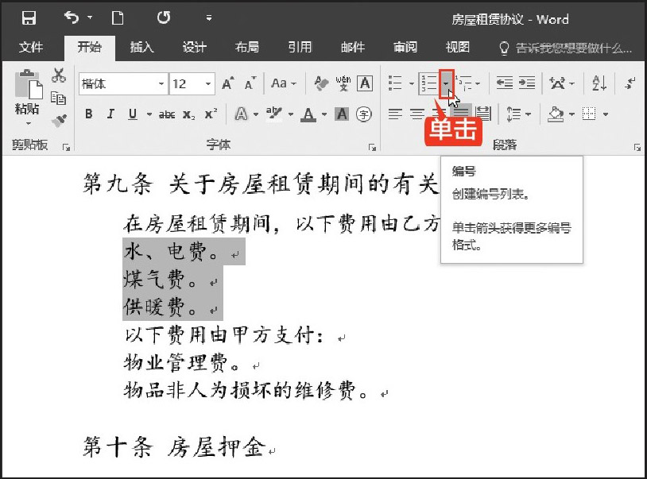Toggle Italic formatting
This screenshot has width=647, height=479.
pos(110,114)
